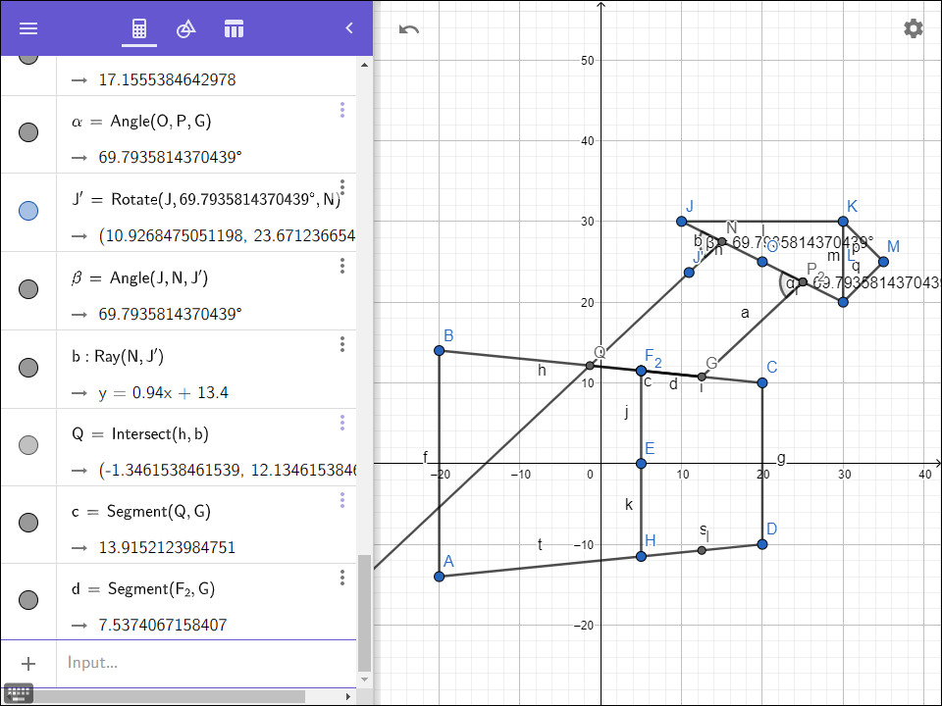942x706 pixels.
Task: Open more options for α = Angle(O, P, G)
Action: (x=342, y=110)
